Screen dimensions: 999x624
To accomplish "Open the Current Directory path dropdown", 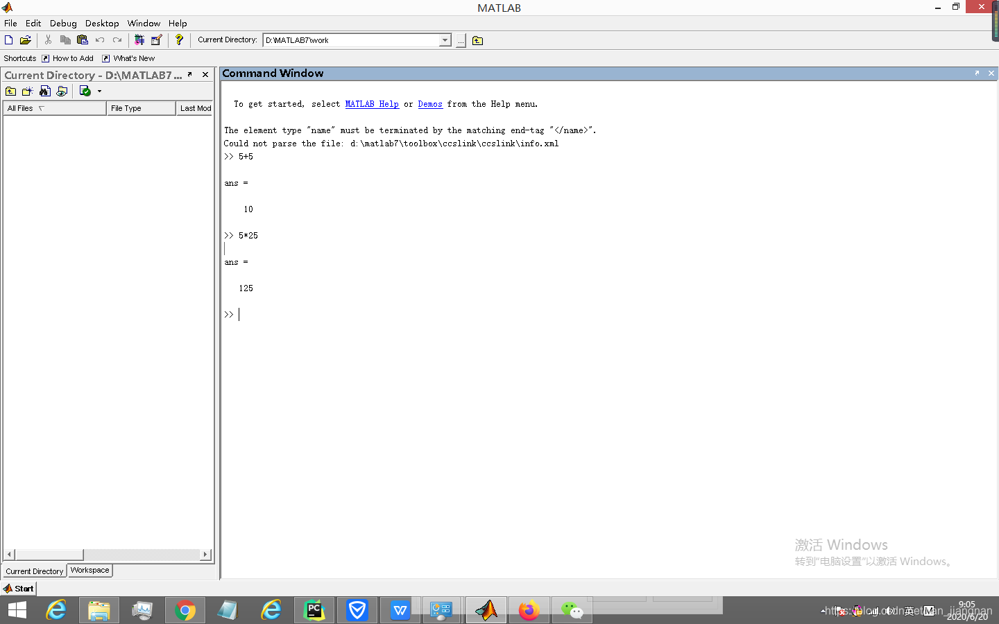I will tap(445, 40).
